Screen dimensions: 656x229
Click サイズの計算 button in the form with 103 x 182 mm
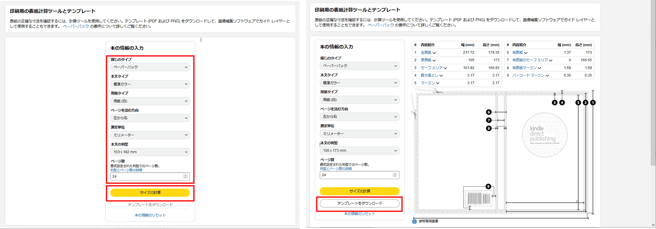[150, 193]
